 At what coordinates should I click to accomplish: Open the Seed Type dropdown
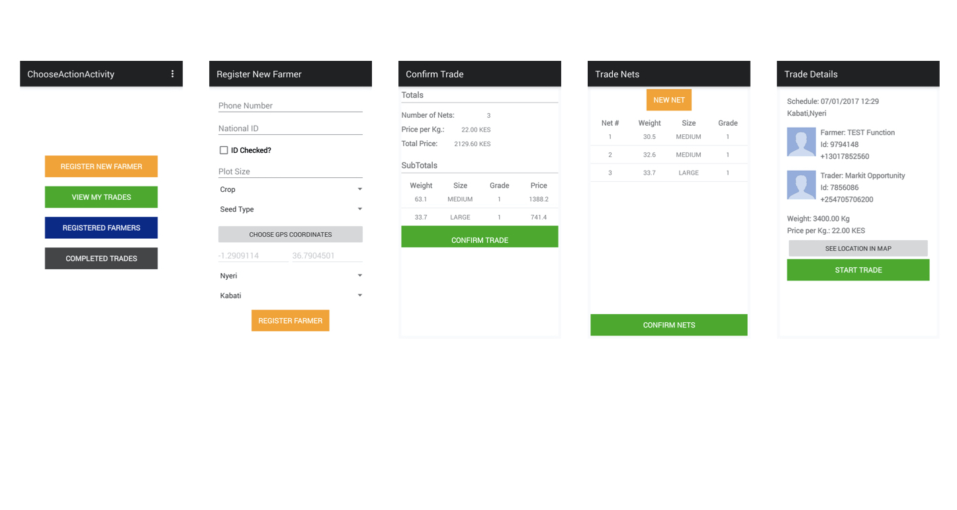[291, 210]
